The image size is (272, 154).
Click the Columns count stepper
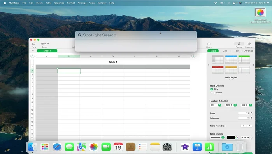(251, 118)
